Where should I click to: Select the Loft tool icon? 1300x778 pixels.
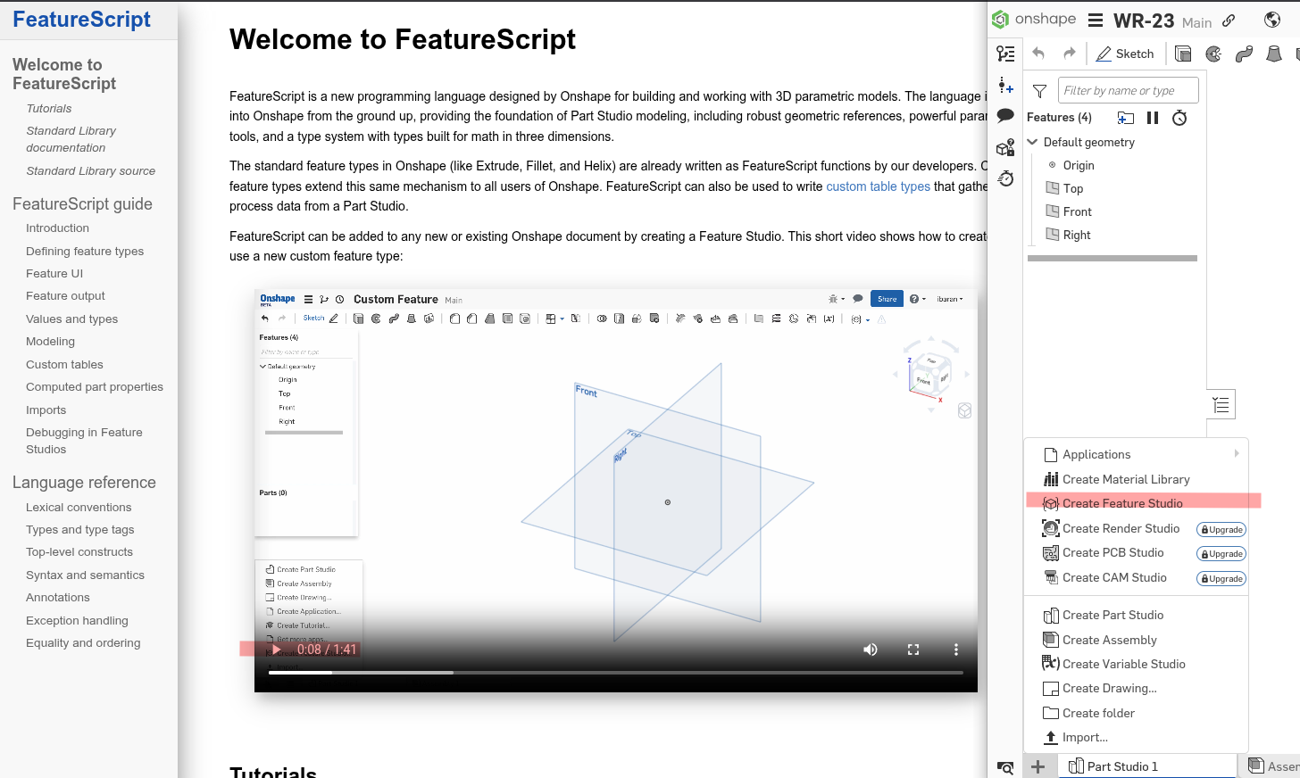(x=1274, y=54)
